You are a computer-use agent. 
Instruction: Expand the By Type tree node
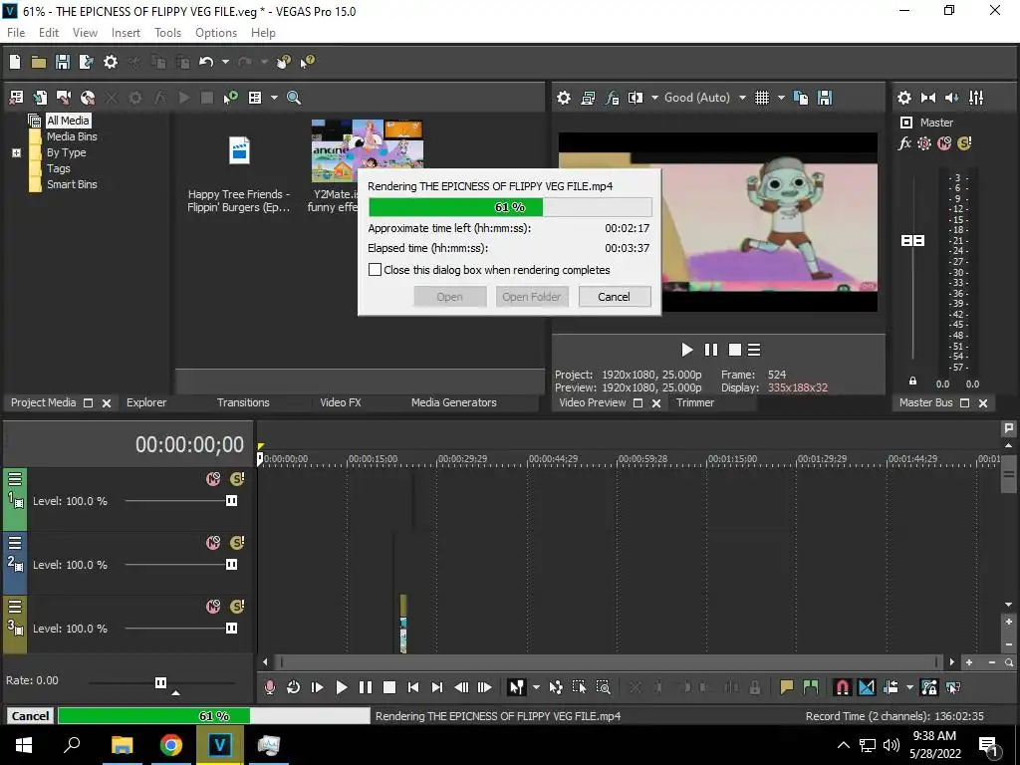pyautogui.click(x=16, y=152)
